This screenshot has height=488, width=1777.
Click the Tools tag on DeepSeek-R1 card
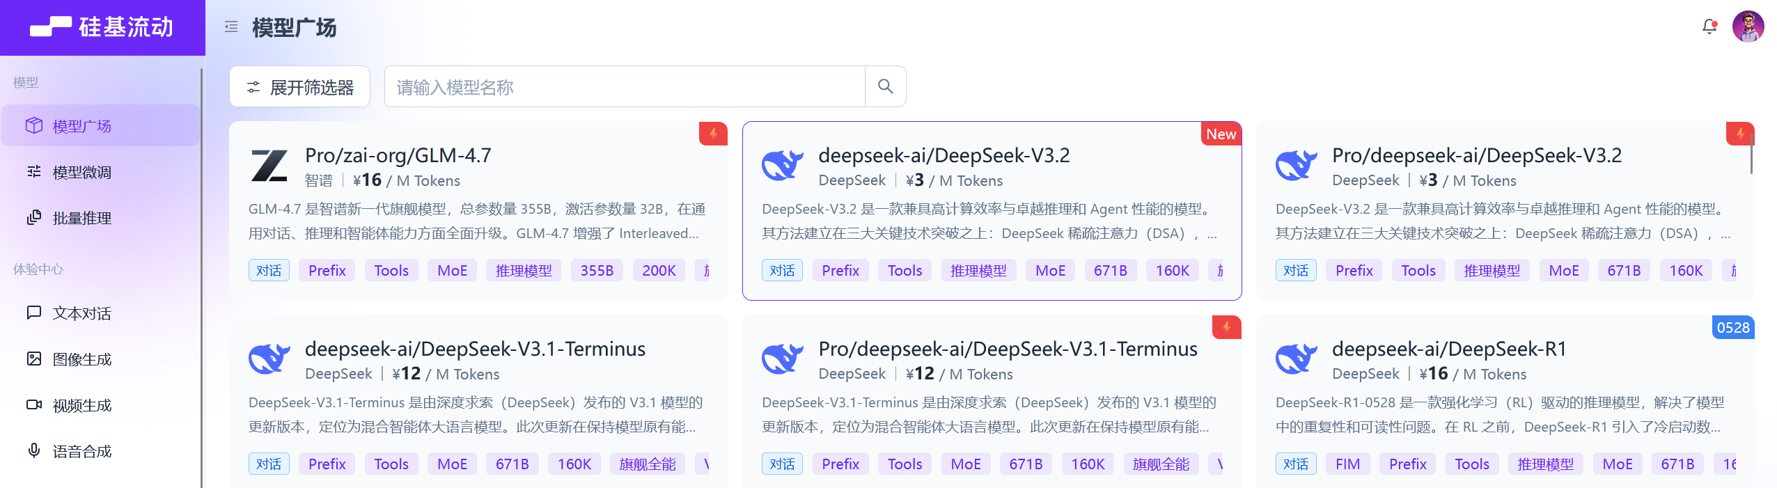click(1472, 464)
